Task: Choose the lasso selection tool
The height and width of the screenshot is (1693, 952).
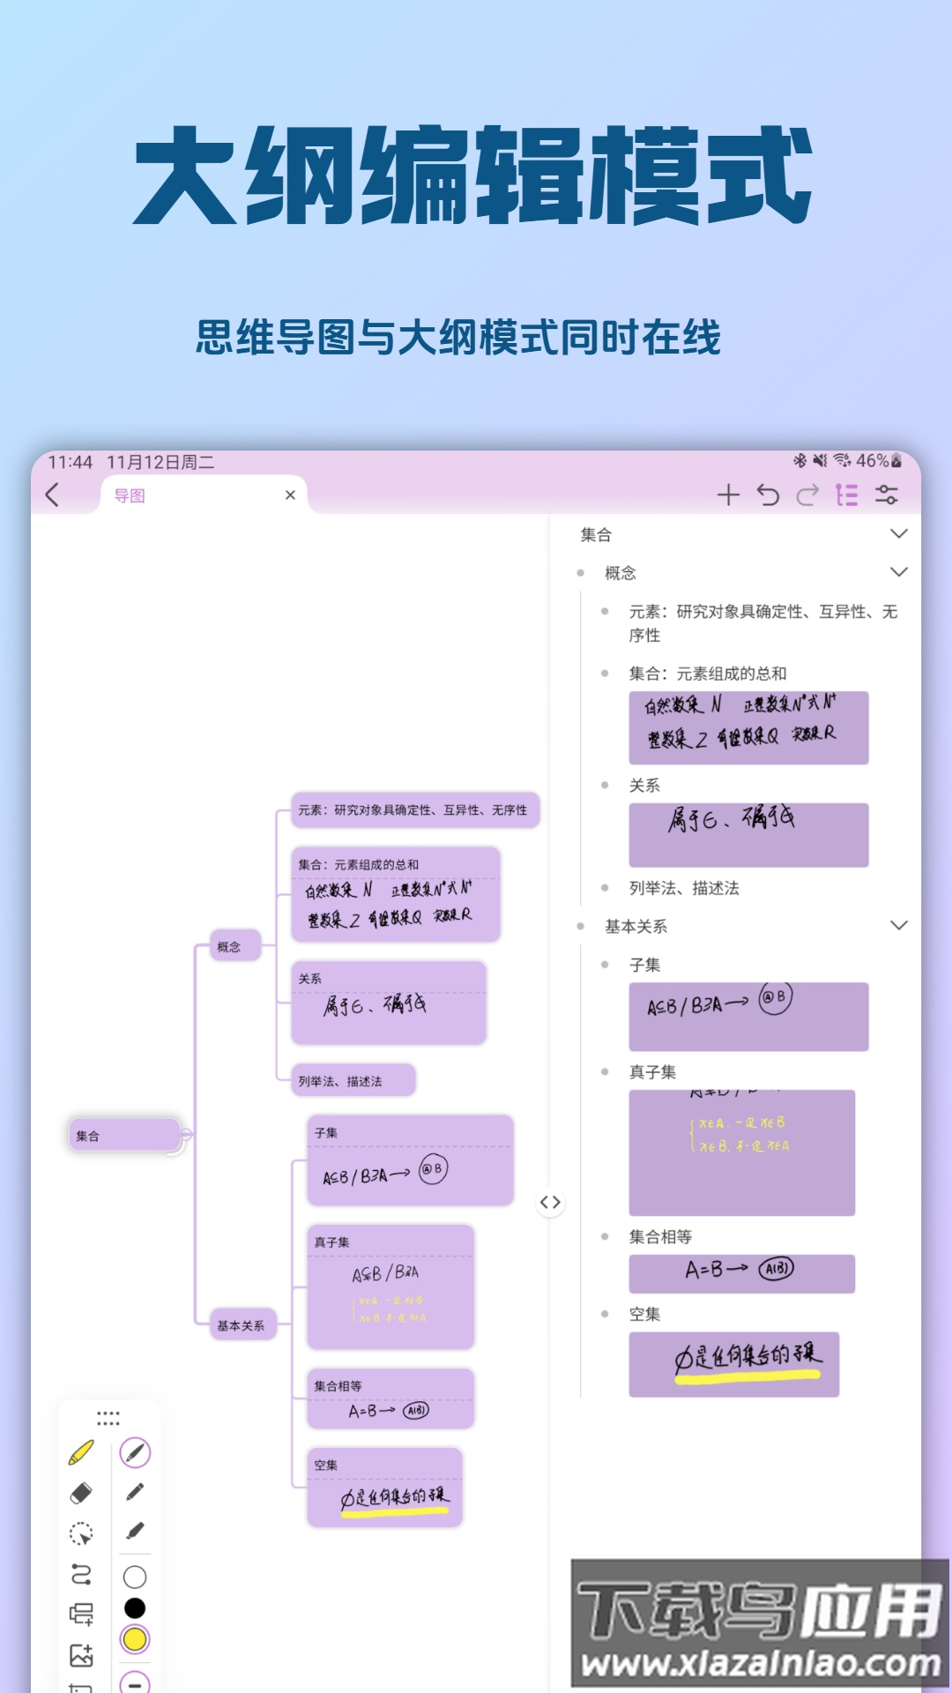Action: point(81,1534)
